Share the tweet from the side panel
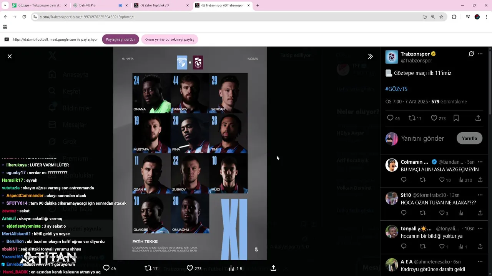This screenshot has height=276, width=492. [478, 118]
